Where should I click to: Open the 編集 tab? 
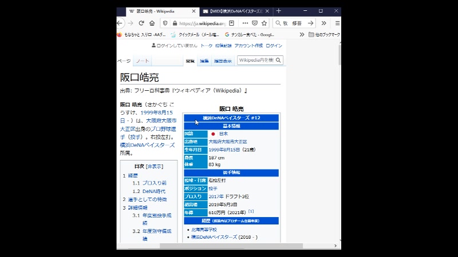click(204, 61)
